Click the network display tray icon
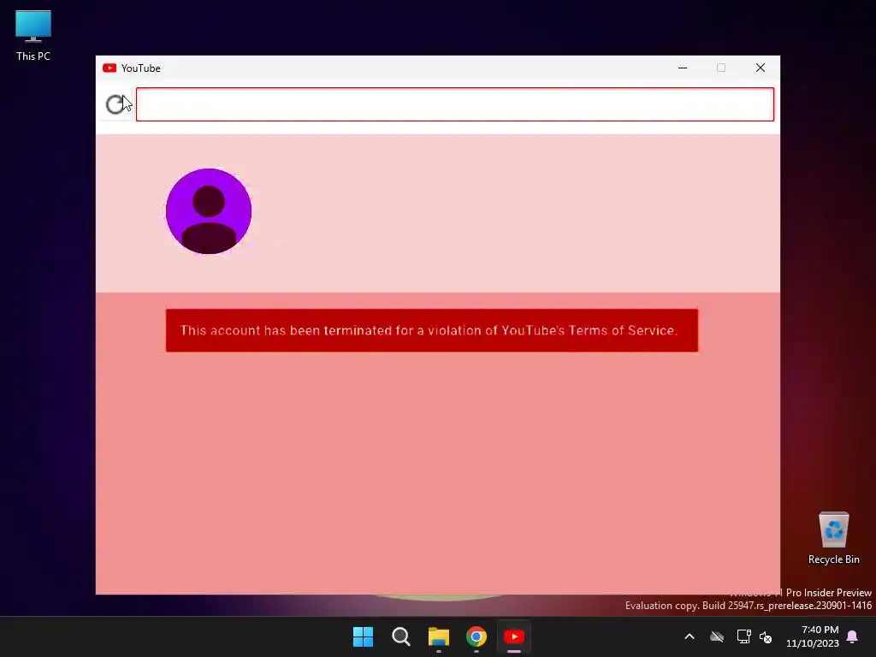The height and width of the screenshot is (657, 876). [743, 636]
